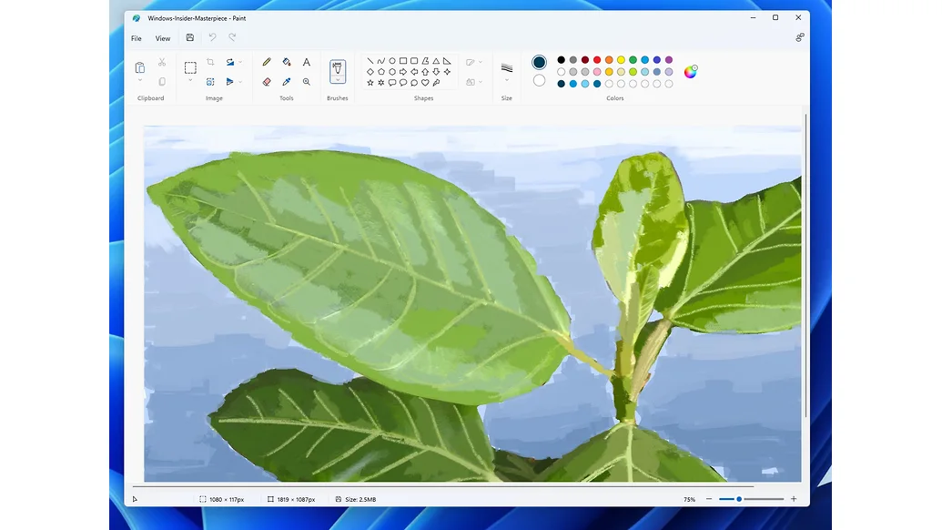This screenshot has height=530, width=942.
Task: Pick the Line shape
Action: (370, 61)
